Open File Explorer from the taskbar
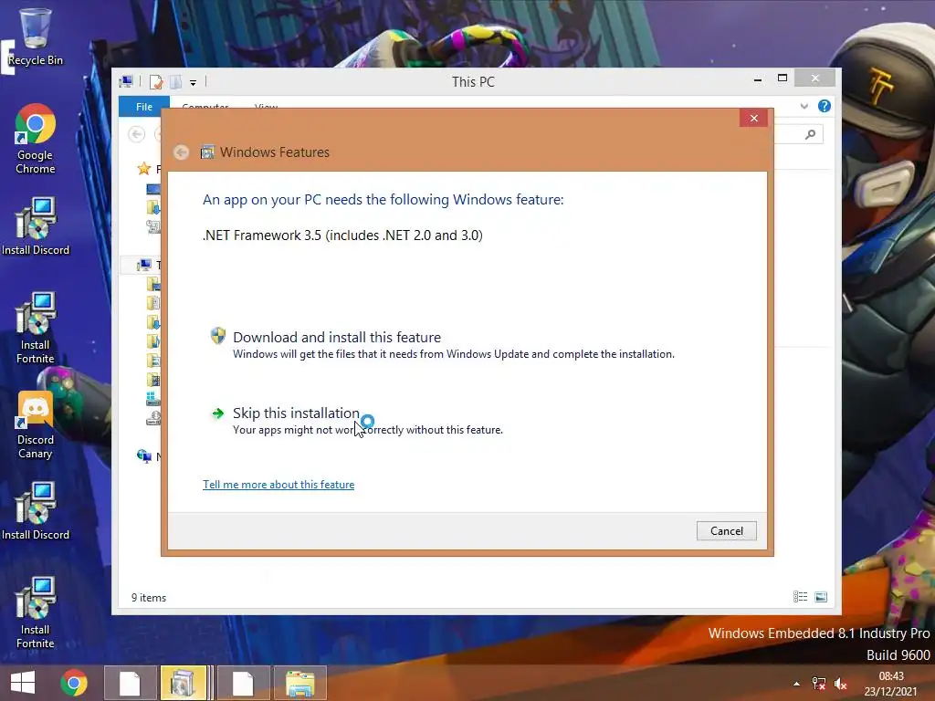This screenshot has height=701, width=935. pos(299,683)
